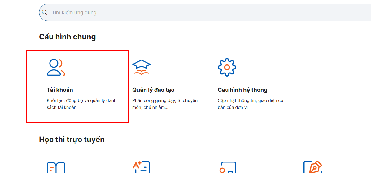Open the Quản lý đào tạo title link

tap(153, 90)
